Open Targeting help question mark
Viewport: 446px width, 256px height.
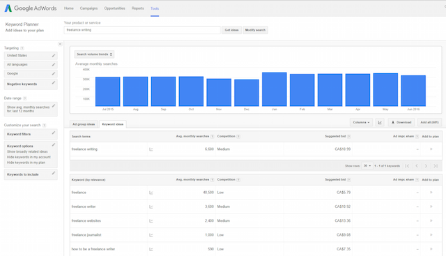tap(22, 48)
